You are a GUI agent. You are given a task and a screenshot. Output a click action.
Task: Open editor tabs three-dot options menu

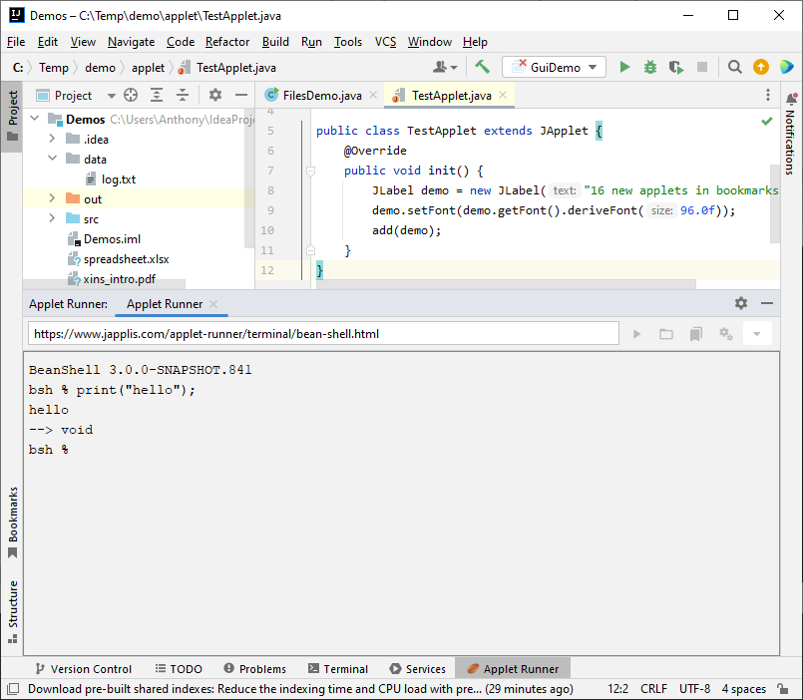[x=768, y=95]
